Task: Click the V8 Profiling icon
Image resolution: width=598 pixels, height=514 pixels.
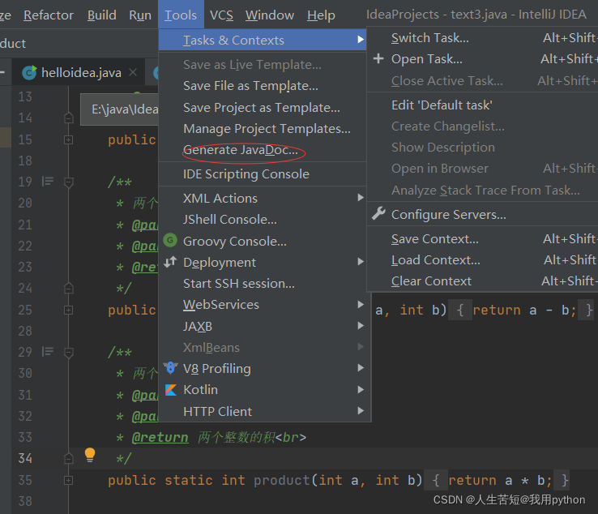Action: (170, 368)
